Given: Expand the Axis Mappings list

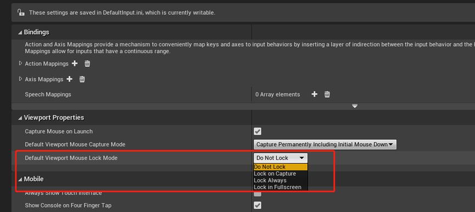Looking at the screenshot, I should coord(21,79).
